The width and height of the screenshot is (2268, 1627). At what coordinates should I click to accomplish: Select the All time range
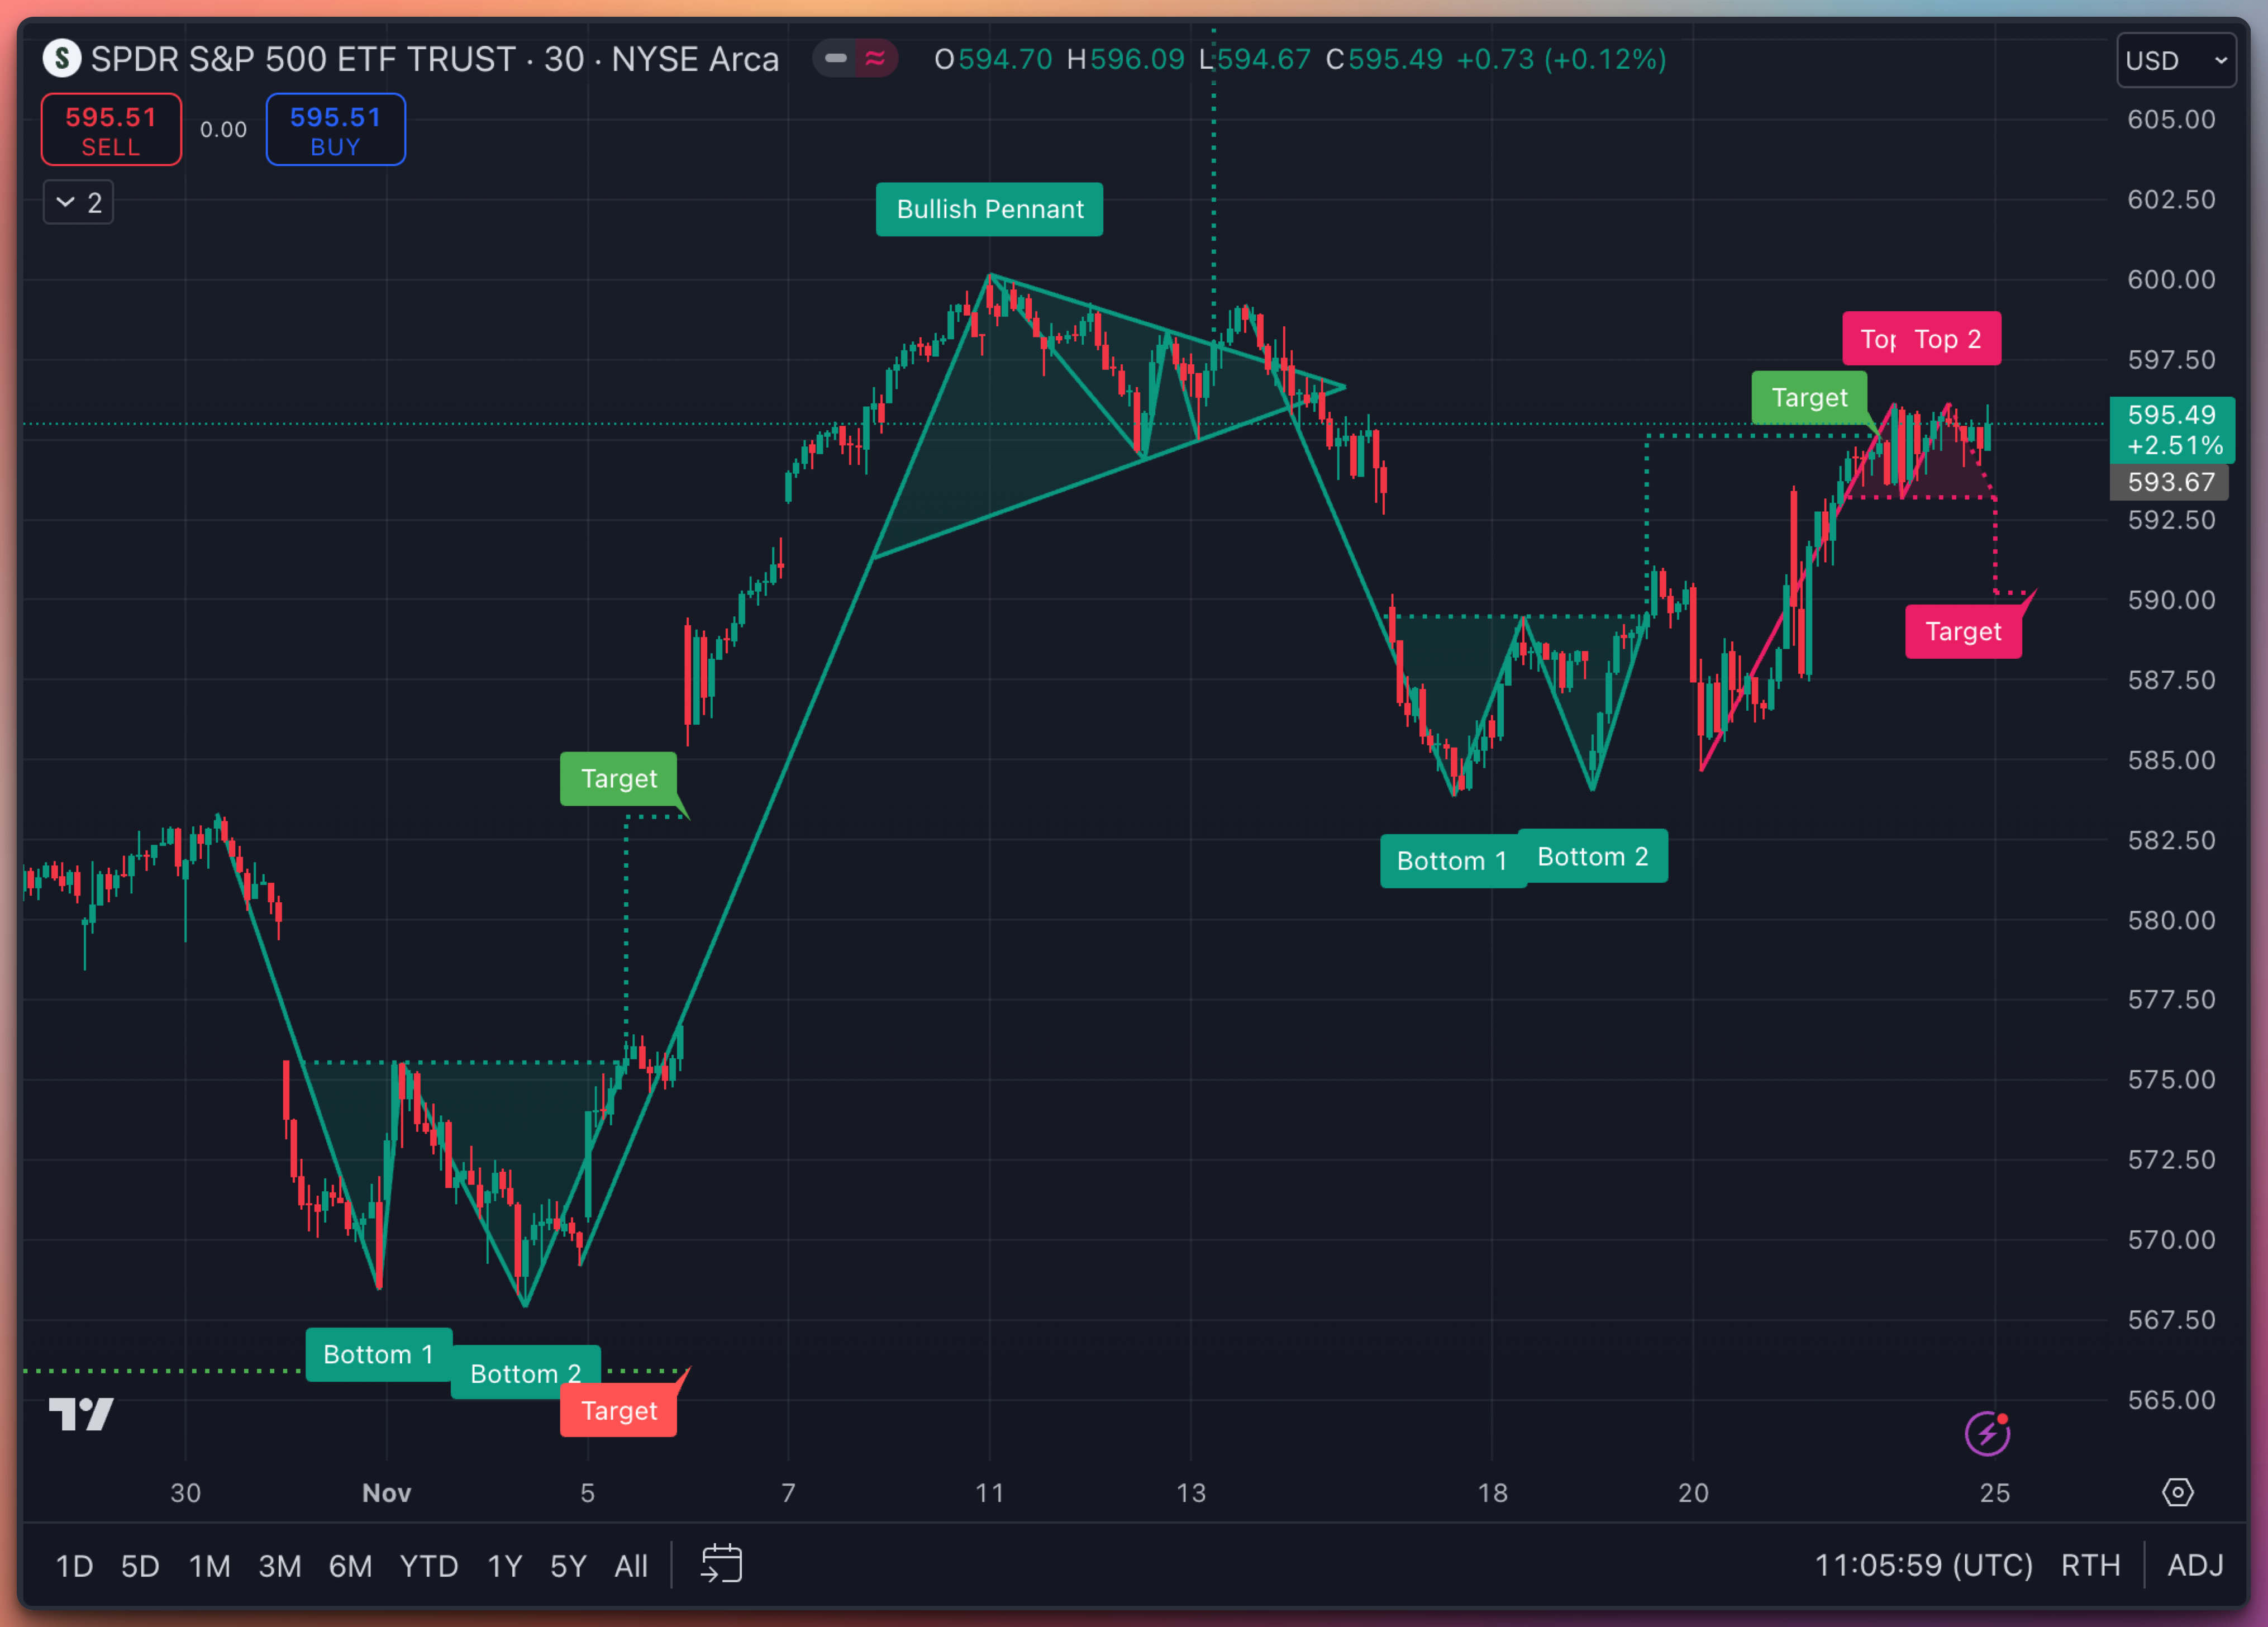tap(631, 1565)
